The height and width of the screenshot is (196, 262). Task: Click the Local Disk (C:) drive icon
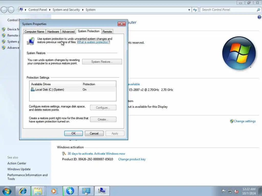(x=32, y=90)
